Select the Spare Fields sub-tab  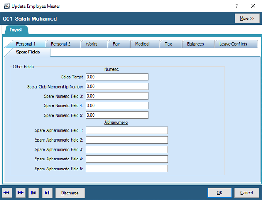28,52
